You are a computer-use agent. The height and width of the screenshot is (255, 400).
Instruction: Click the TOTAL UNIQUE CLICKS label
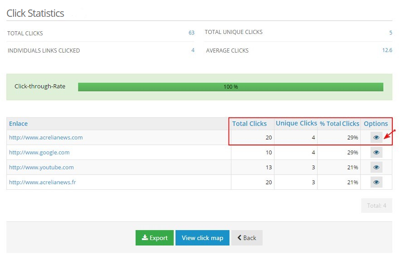234,32
